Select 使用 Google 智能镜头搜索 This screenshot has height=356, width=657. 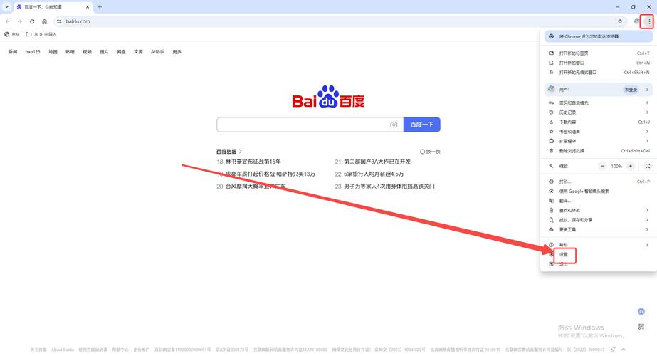pos(599,192)
